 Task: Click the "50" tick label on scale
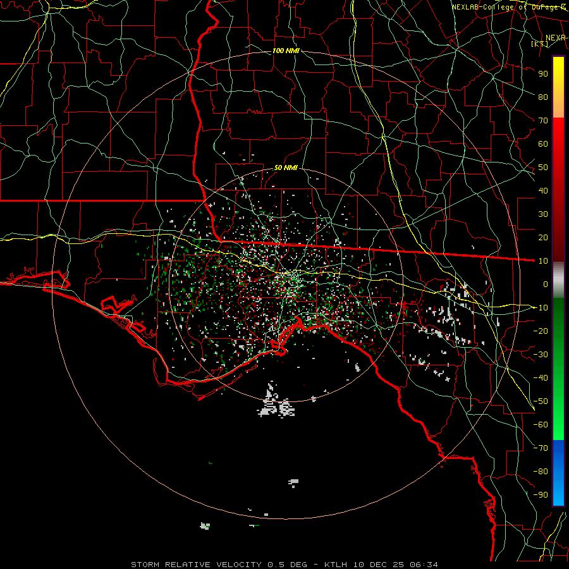pyautogui.click(x=543, y=168)
